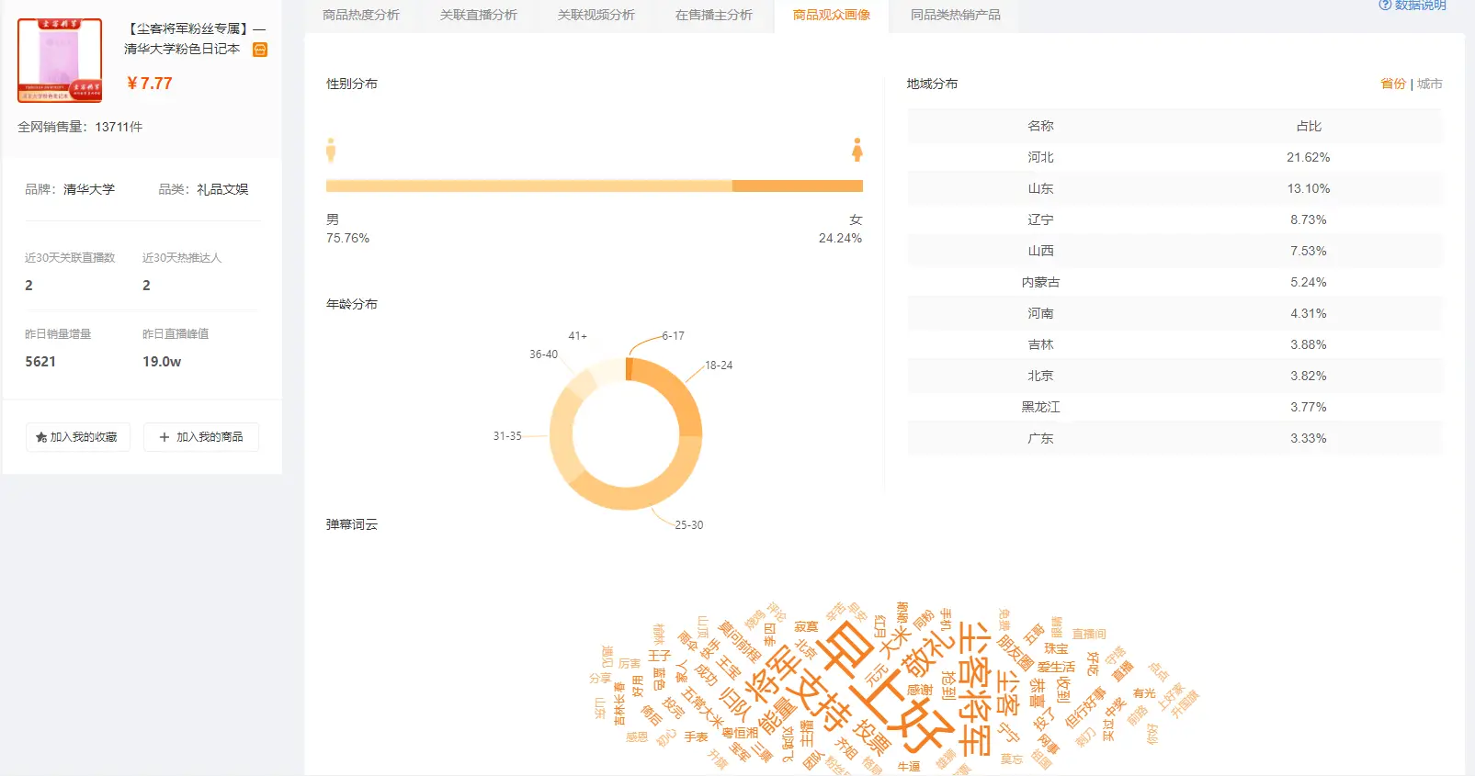The width and height of the screenshot is (1475, 776).
Task: Click the female figure icon
Action: click(x=857, y=150)
